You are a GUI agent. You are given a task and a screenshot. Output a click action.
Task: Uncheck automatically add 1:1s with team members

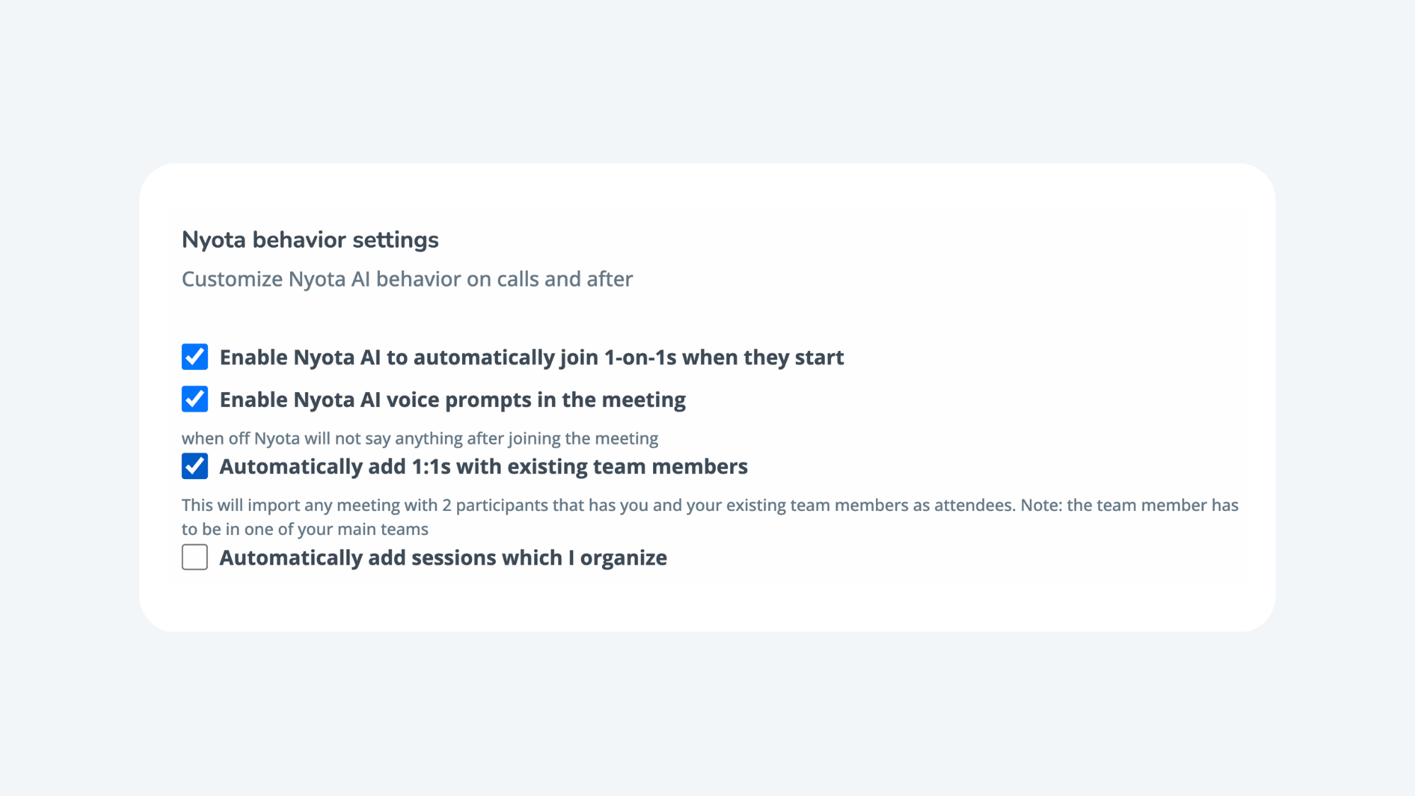(194, 466)
